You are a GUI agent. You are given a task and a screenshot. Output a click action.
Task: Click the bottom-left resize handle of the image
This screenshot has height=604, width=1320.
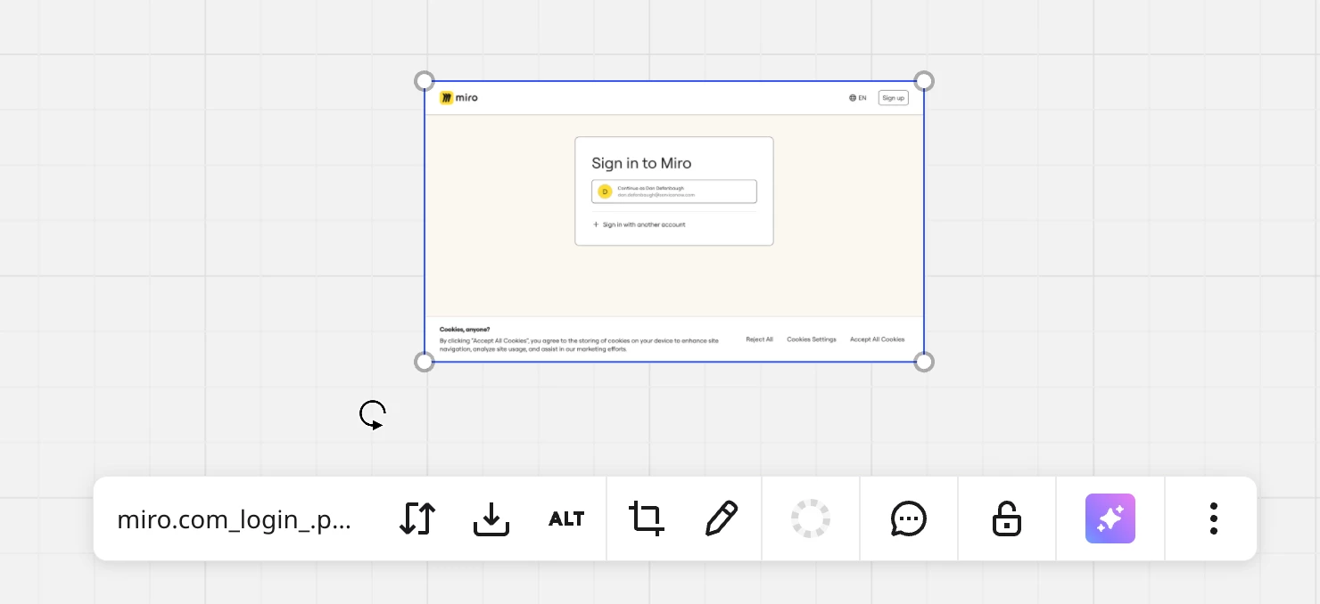point(425,362)
